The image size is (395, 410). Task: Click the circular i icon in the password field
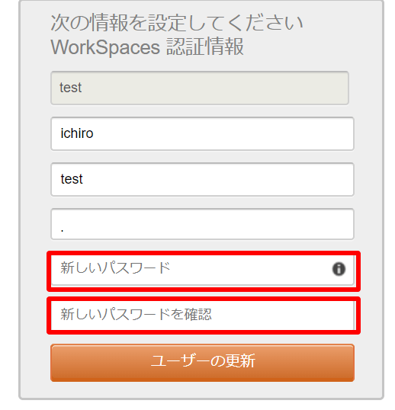pyautogui.click(x=339, y=269)
